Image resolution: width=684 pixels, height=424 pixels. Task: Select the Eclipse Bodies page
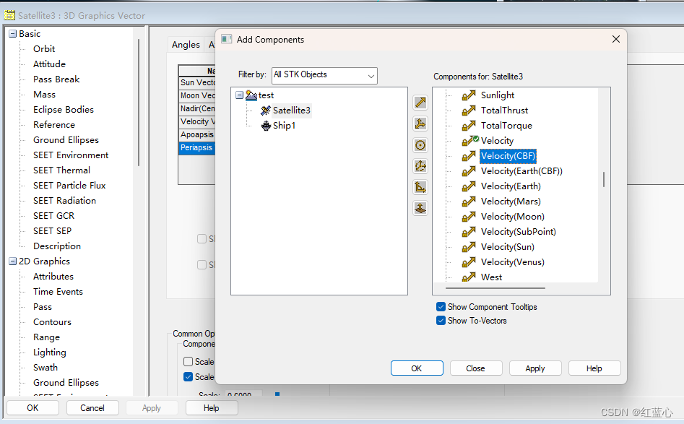(64, 110)
